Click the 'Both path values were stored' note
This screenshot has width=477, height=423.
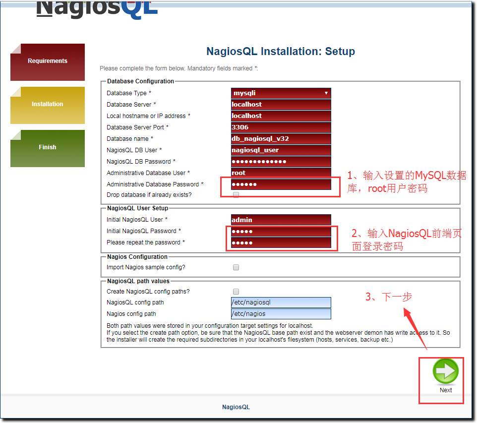[210, 326]
